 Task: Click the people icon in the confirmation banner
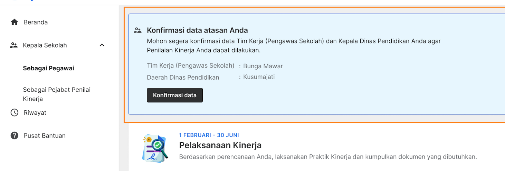click(138, 30)
